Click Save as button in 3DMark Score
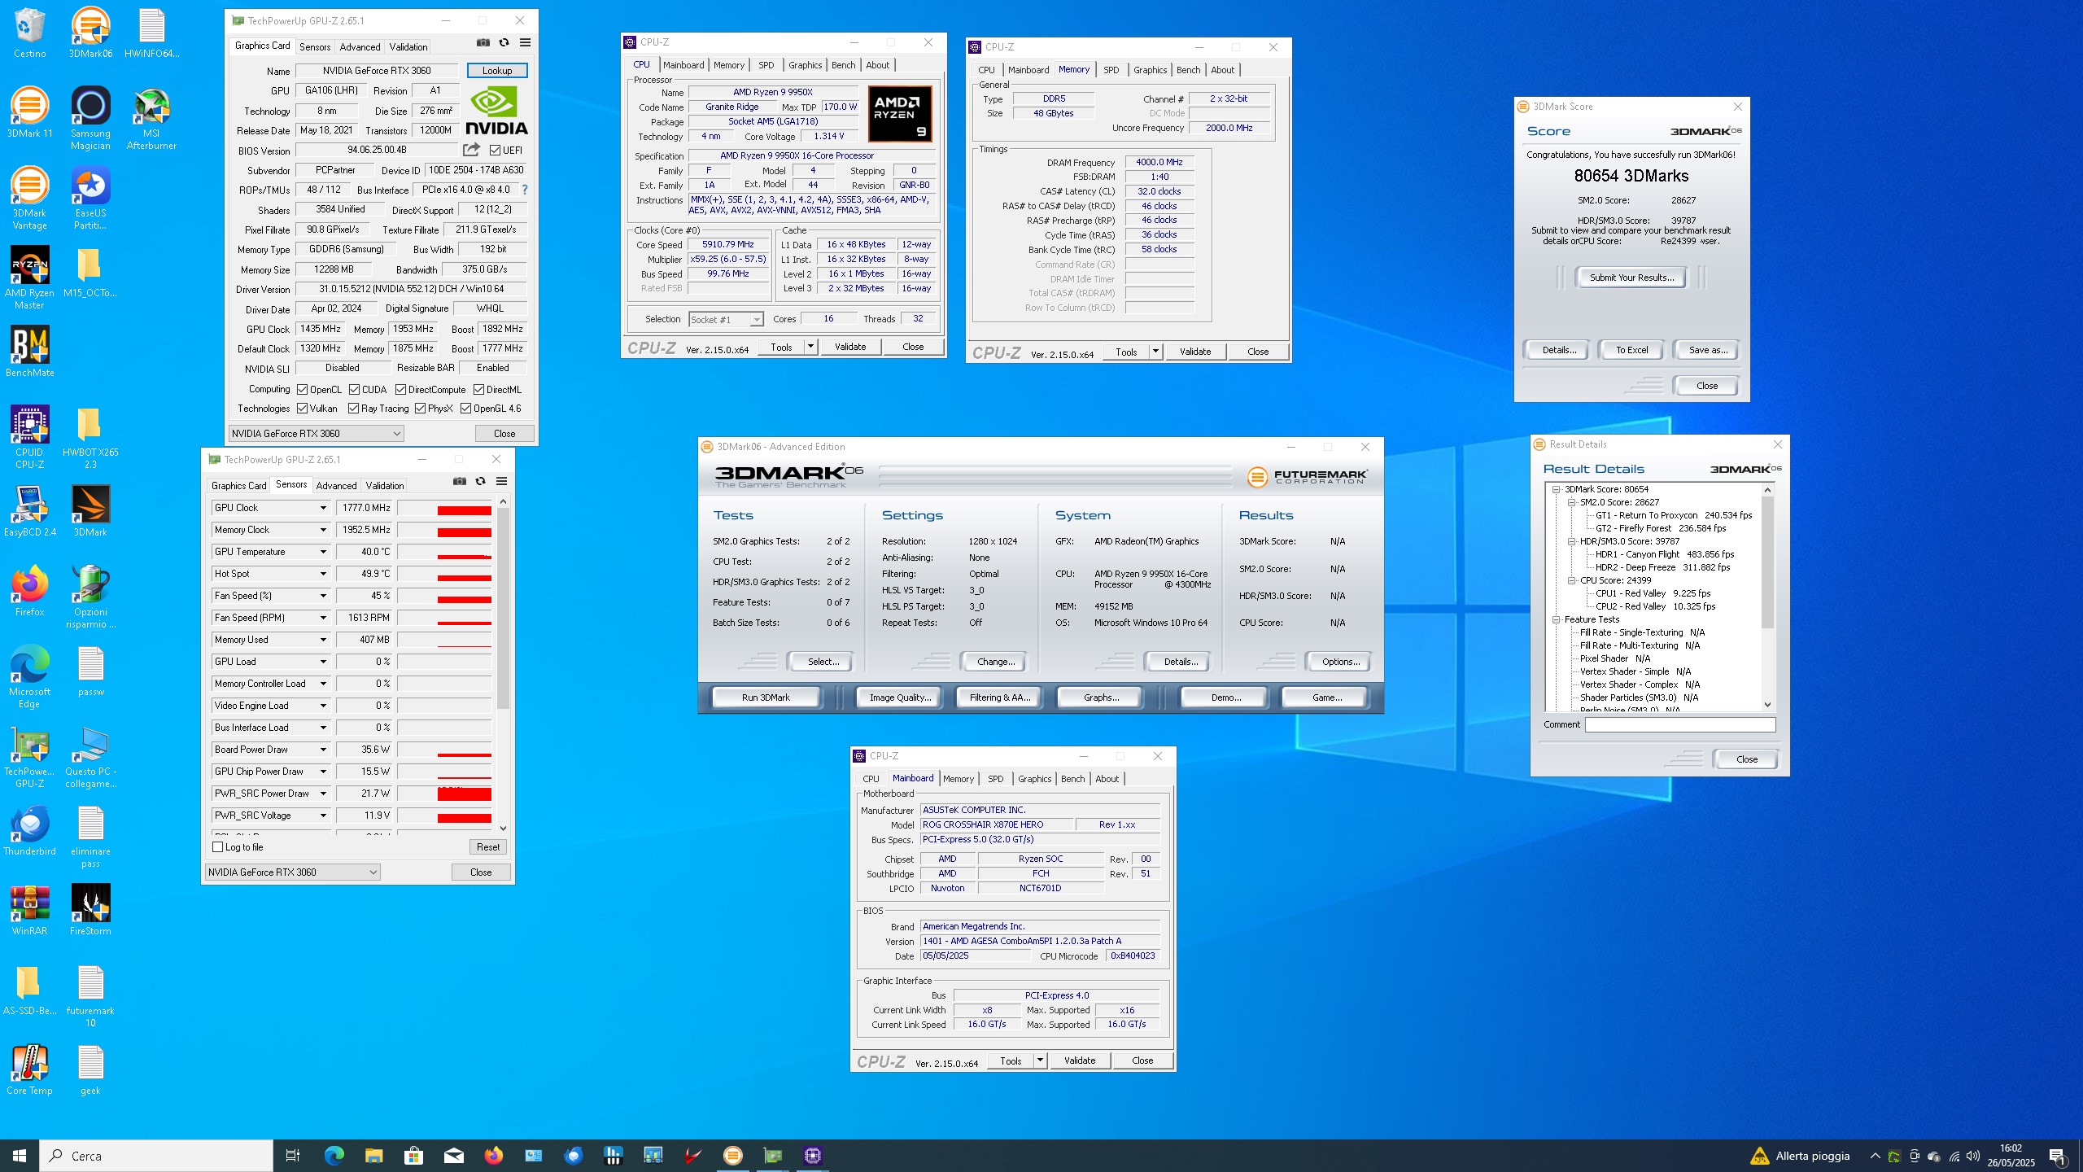 [1708, 350]
